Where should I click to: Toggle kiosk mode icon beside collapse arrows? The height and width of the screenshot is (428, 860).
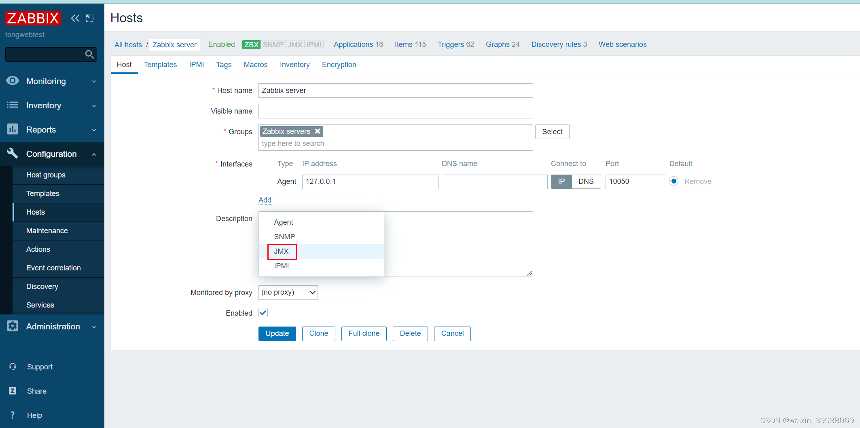(x=90, y=18)
